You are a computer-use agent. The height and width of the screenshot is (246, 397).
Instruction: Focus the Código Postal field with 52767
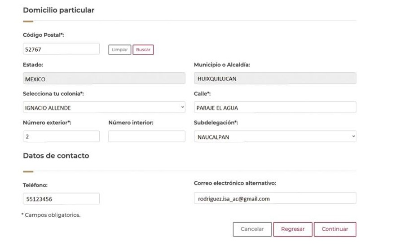tap(61, 49)
